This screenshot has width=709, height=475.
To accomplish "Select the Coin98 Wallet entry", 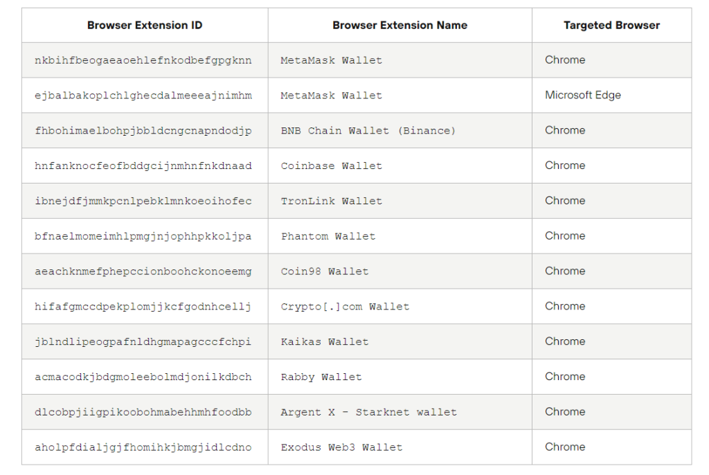I will 324,271.
